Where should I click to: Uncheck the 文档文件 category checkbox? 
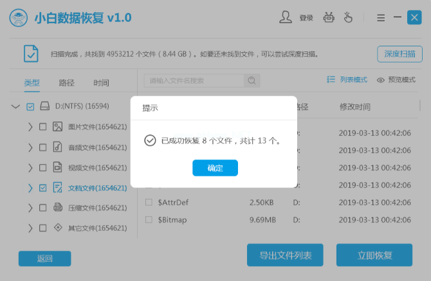tap(42, 188)
